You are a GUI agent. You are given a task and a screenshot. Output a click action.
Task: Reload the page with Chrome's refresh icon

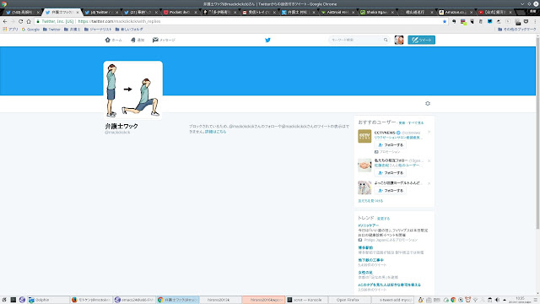point(20,21)
